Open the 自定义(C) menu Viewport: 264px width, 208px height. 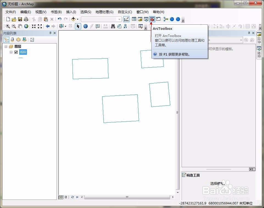tap(125, 12)
